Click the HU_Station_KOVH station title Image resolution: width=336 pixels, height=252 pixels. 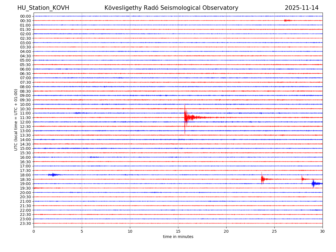43,8
